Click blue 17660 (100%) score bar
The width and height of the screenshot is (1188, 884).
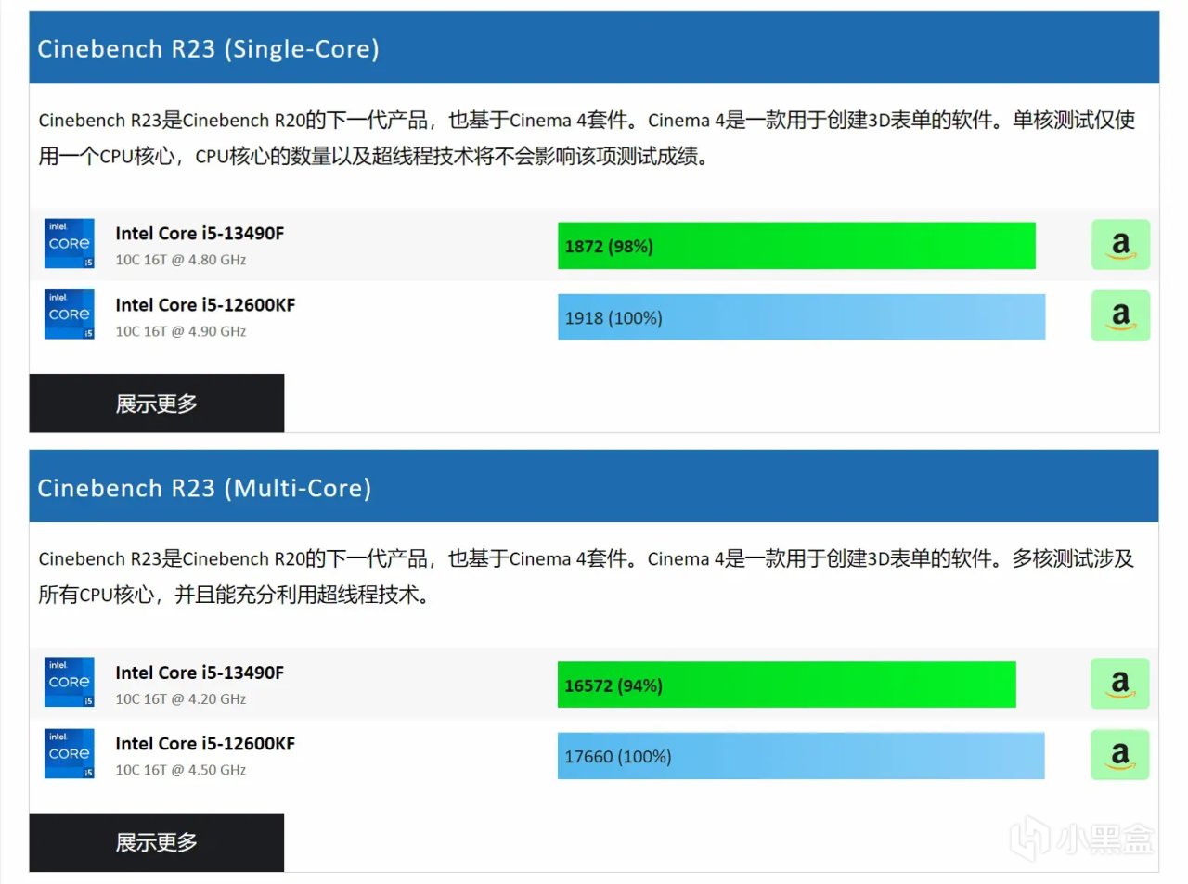tap(801, 756)
